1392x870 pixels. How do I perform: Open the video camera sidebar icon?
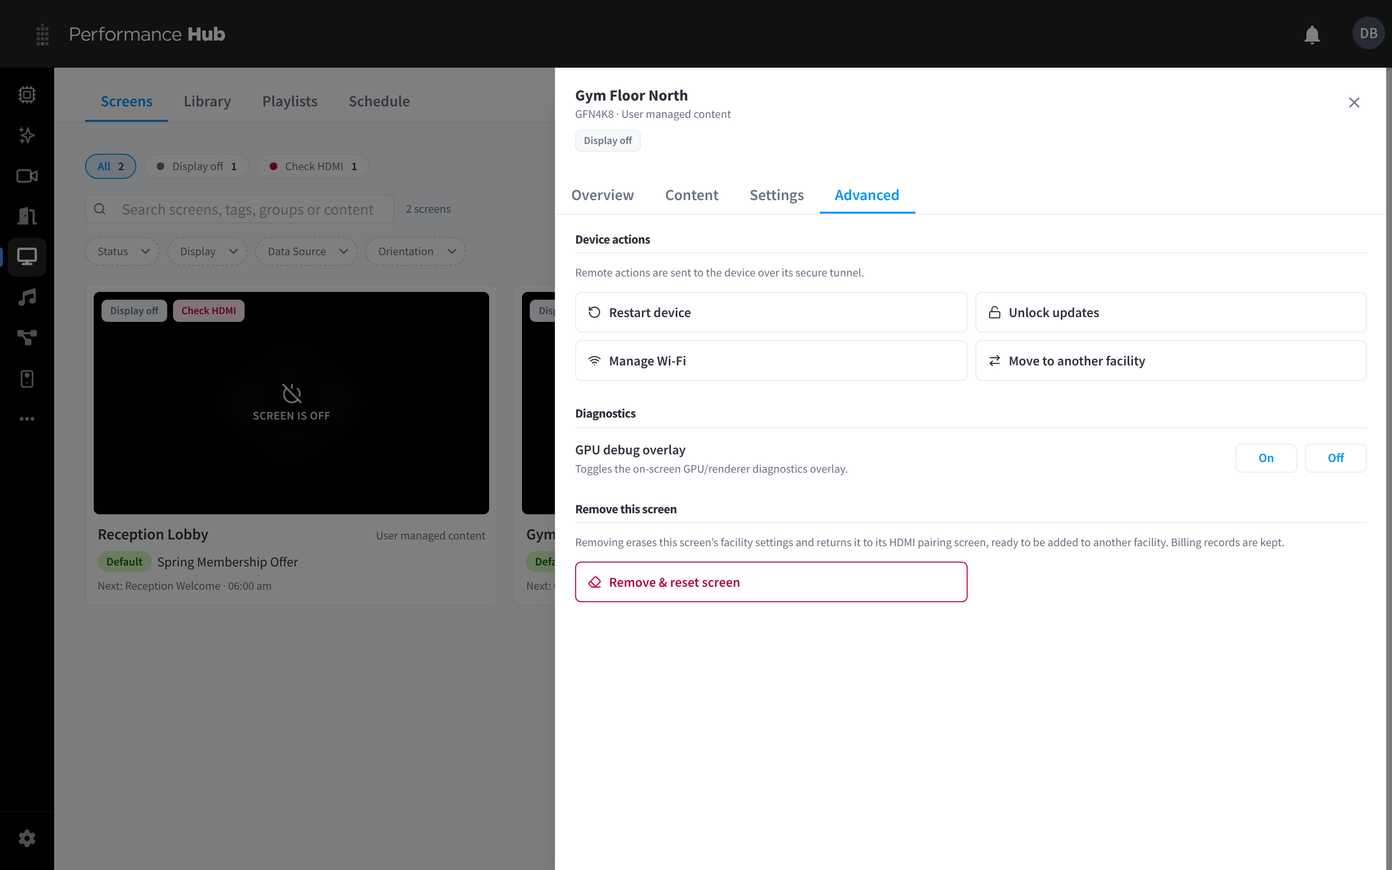click(27, 176)
